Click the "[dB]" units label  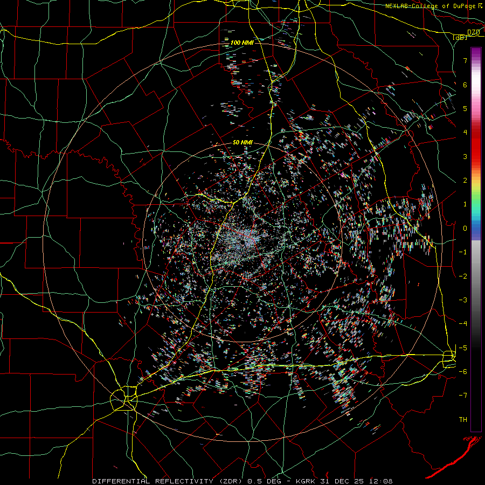tap(460, 37)
